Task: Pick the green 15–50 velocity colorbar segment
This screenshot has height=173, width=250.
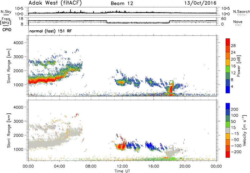Action: pos(228,124)
